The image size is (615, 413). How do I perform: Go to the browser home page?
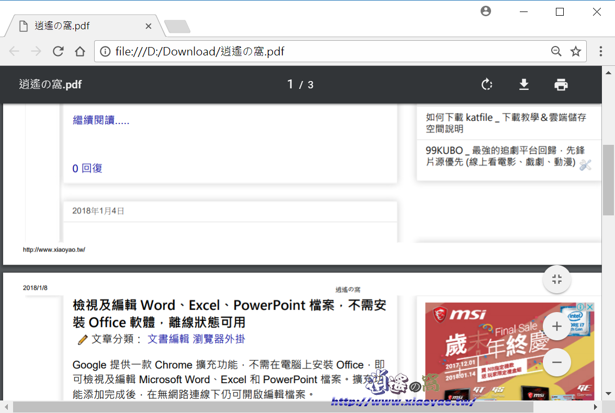(80, 51)
